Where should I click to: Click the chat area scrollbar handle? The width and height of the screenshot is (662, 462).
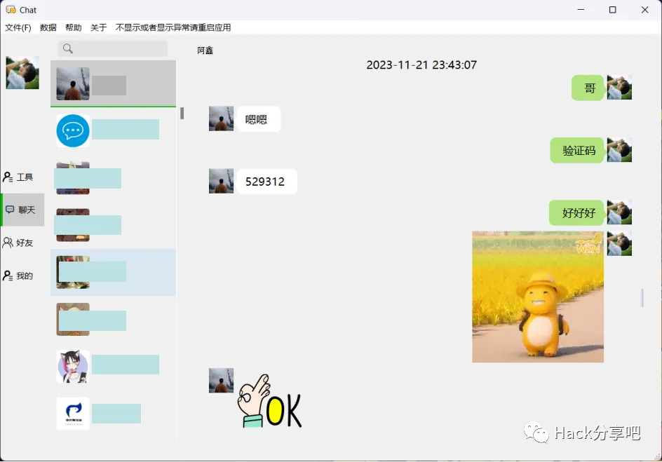(642, 298)
